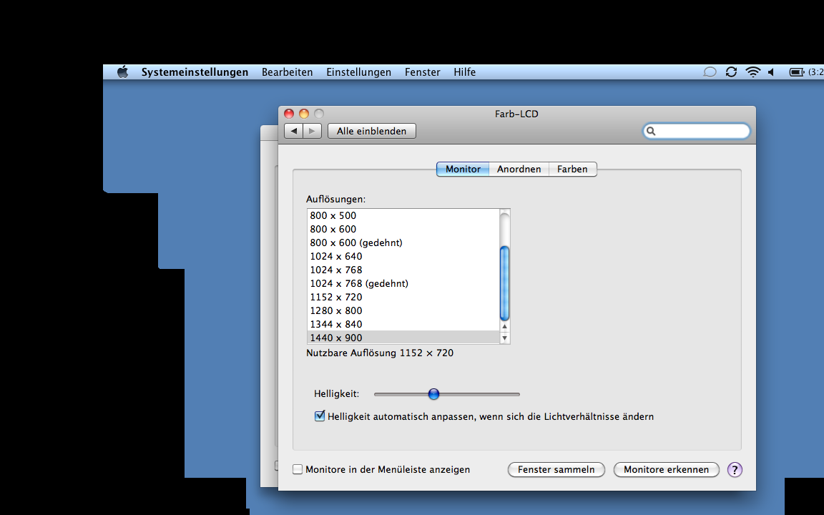824x515 pixels.
Task: Go forward with the right arrow button
Action: tap(312, 131)
